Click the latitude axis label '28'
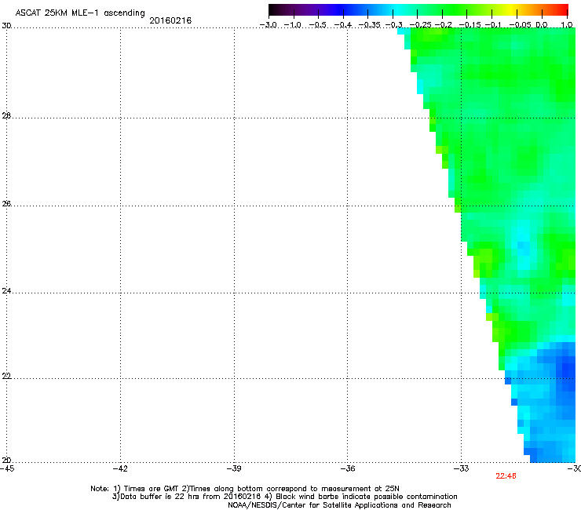The width and height of the screenshot is (581, 510). [6, 116]
